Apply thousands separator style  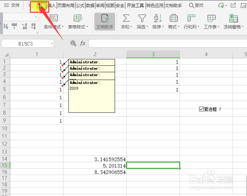tap(14, 26)
